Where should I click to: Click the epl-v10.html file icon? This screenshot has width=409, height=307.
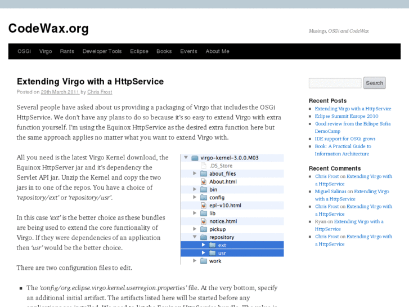pyautogui.click(x=204, y=206)
